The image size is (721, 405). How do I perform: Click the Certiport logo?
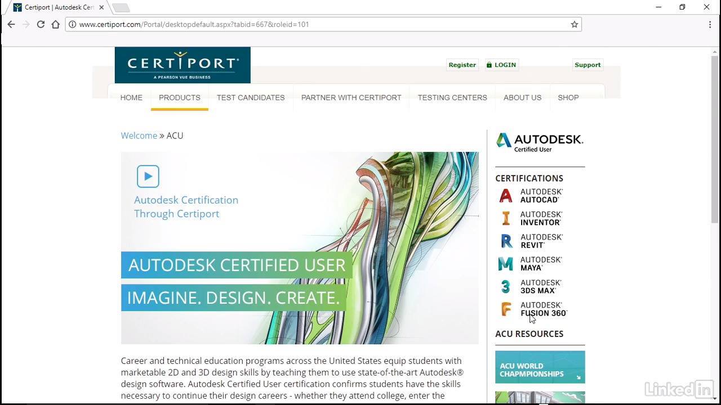click(x=183, y=65)
